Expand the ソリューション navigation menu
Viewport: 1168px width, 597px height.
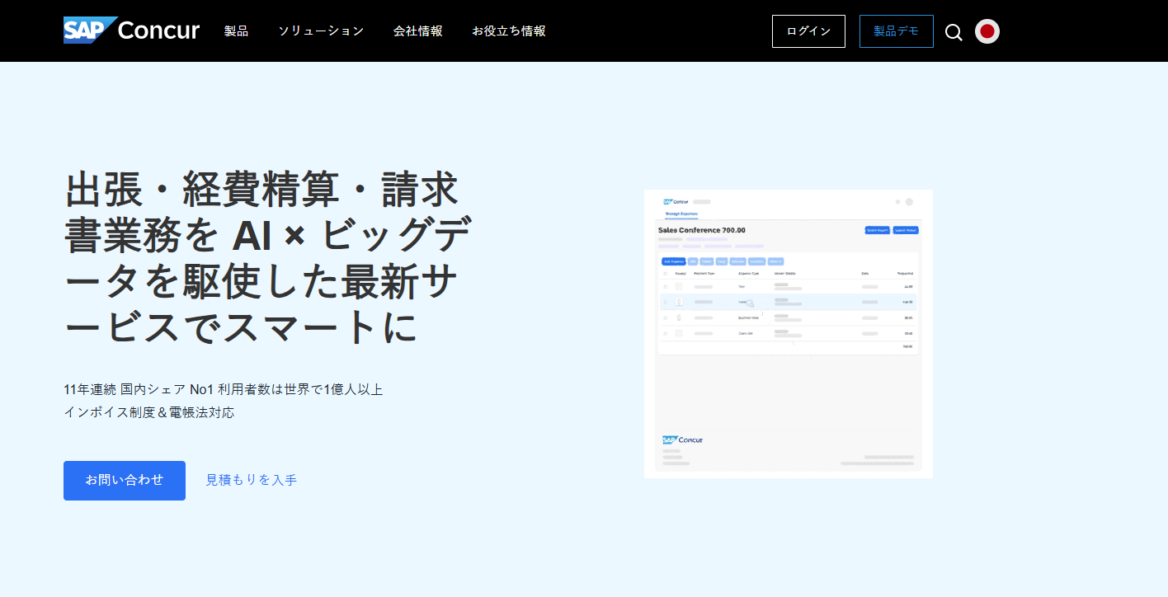coord(321,31)
